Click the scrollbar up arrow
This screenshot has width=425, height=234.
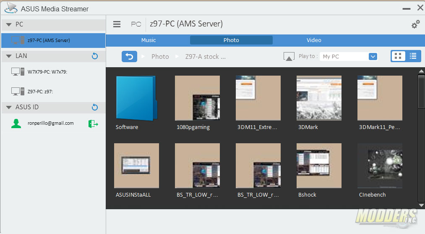[421, 71]
